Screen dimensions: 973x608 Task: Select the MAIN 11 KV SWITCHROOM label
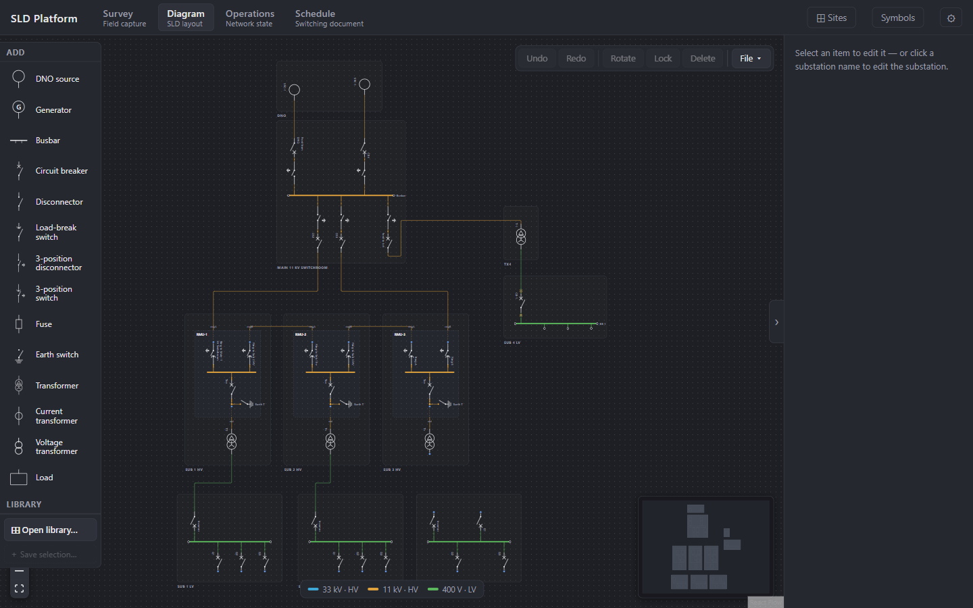[x=302, y=268]
